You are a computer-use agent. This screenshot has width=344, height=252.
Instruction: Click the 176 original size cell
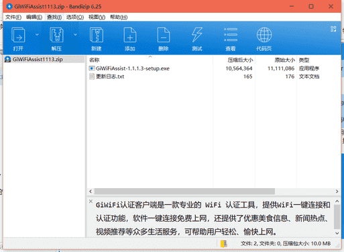pos(290,77)
